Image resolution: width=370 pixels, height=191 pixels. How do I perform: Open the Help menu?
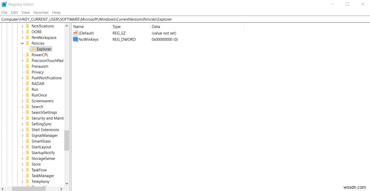[x=56, y=12]
